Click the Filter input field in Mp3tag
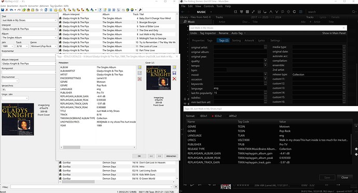Image resolution: width=358 pixels, height=193 pixels. point(92,187)
